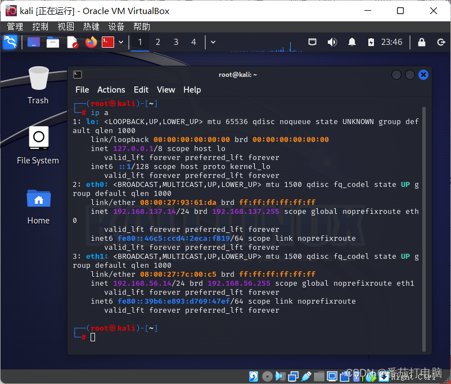This screenshot has width=451, height=384.
Task: Click VirtualBox recording status icon
Action: point(345,376)
